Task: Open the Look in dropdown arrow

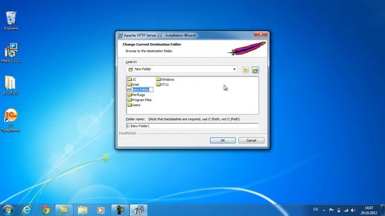Action: click(x=234, y=70)
